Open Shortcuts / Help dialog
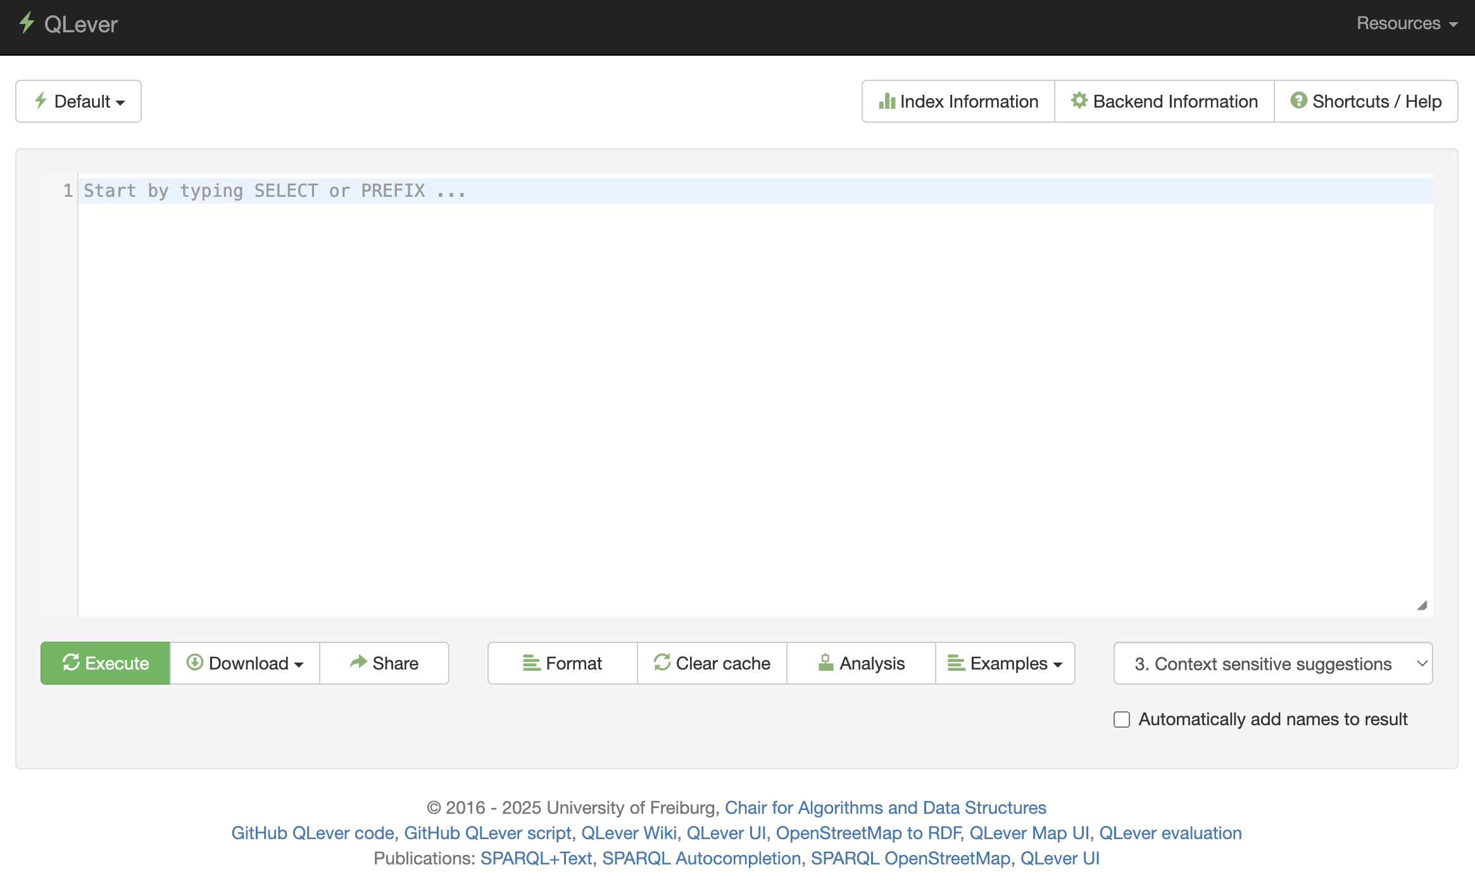 tap(1366, 101)
